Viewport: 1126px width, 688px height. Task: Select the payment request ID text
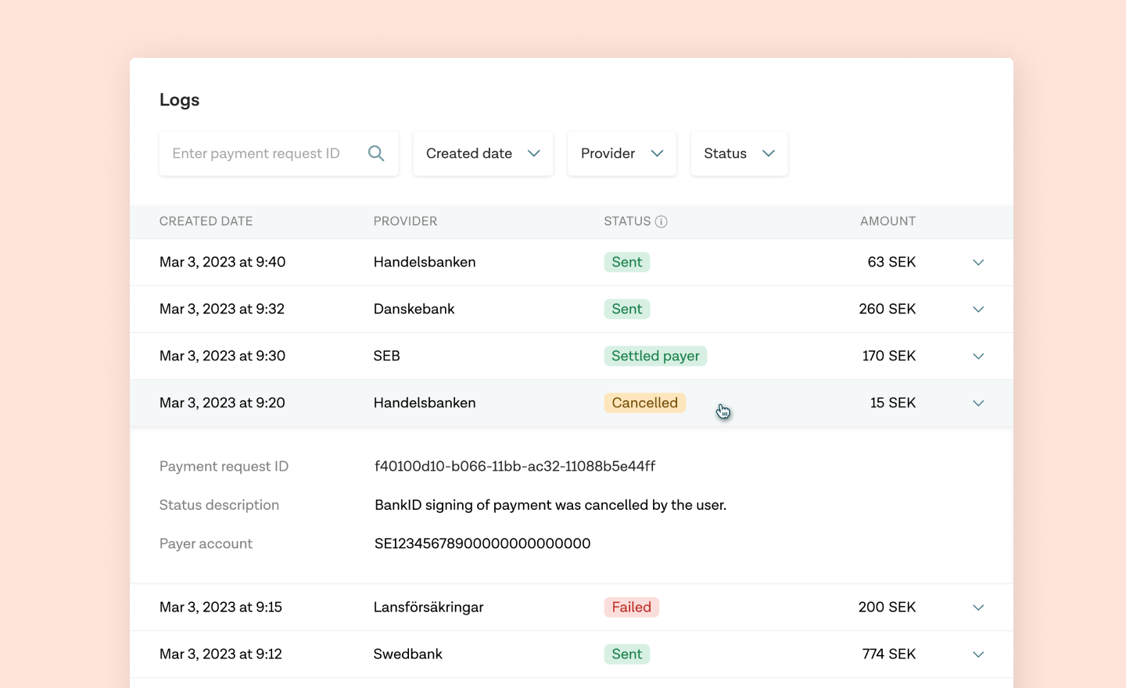pos(514,466)
